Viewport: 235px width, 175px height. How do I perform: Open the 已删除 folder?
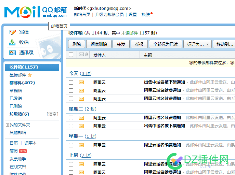(16, 106)
